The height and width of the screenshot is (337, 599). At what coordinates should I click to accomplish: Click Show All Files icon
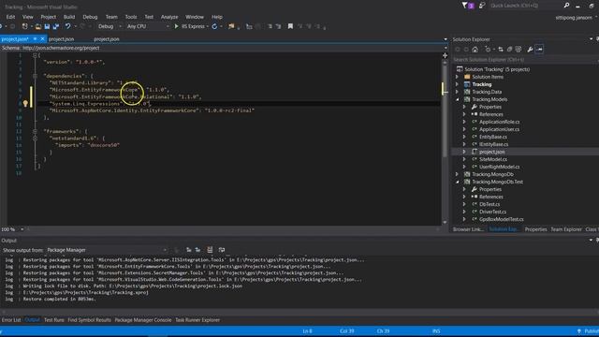[519, 50]
